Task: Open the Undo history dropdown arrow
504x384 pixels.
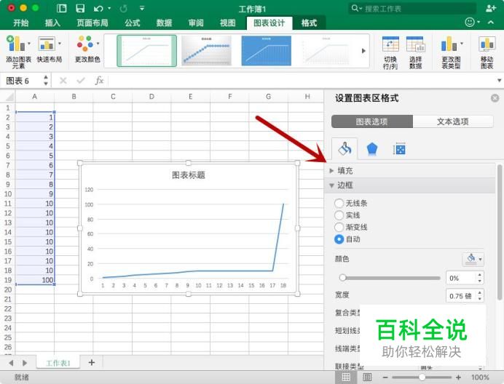Action: coord(109,8)
